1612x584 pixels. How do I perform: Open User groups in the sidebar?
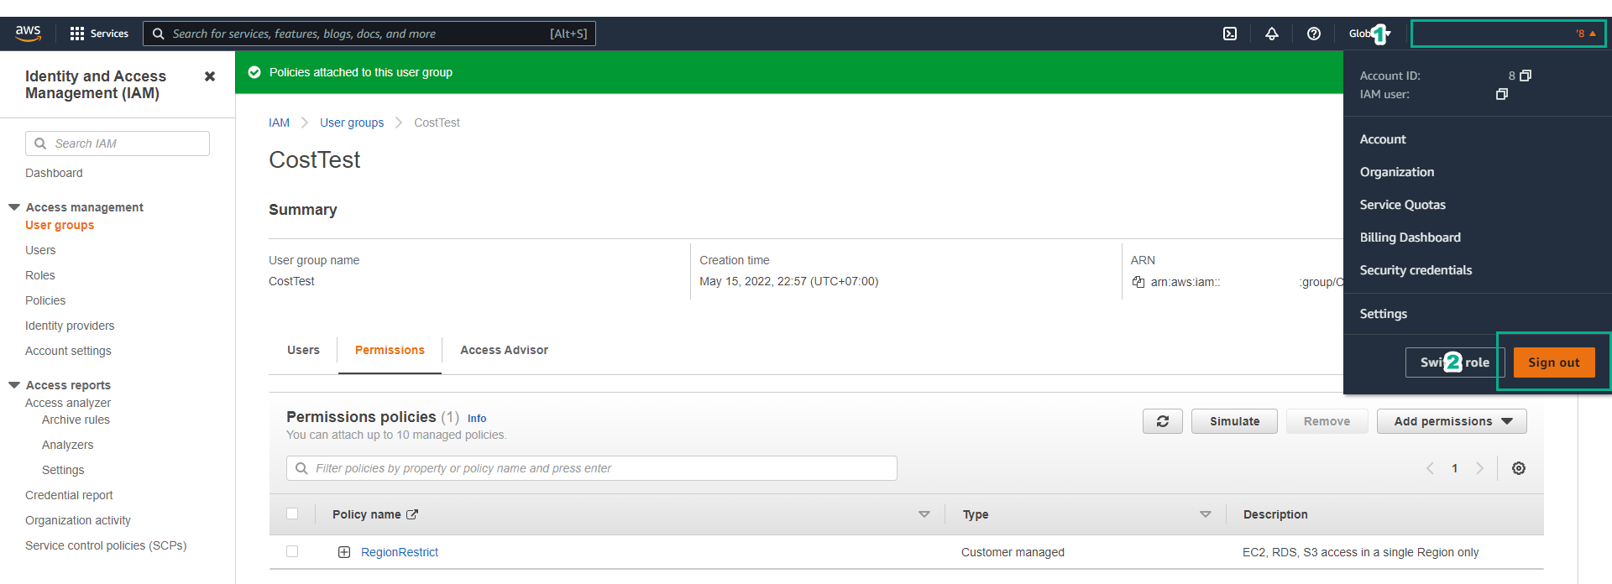60,225
